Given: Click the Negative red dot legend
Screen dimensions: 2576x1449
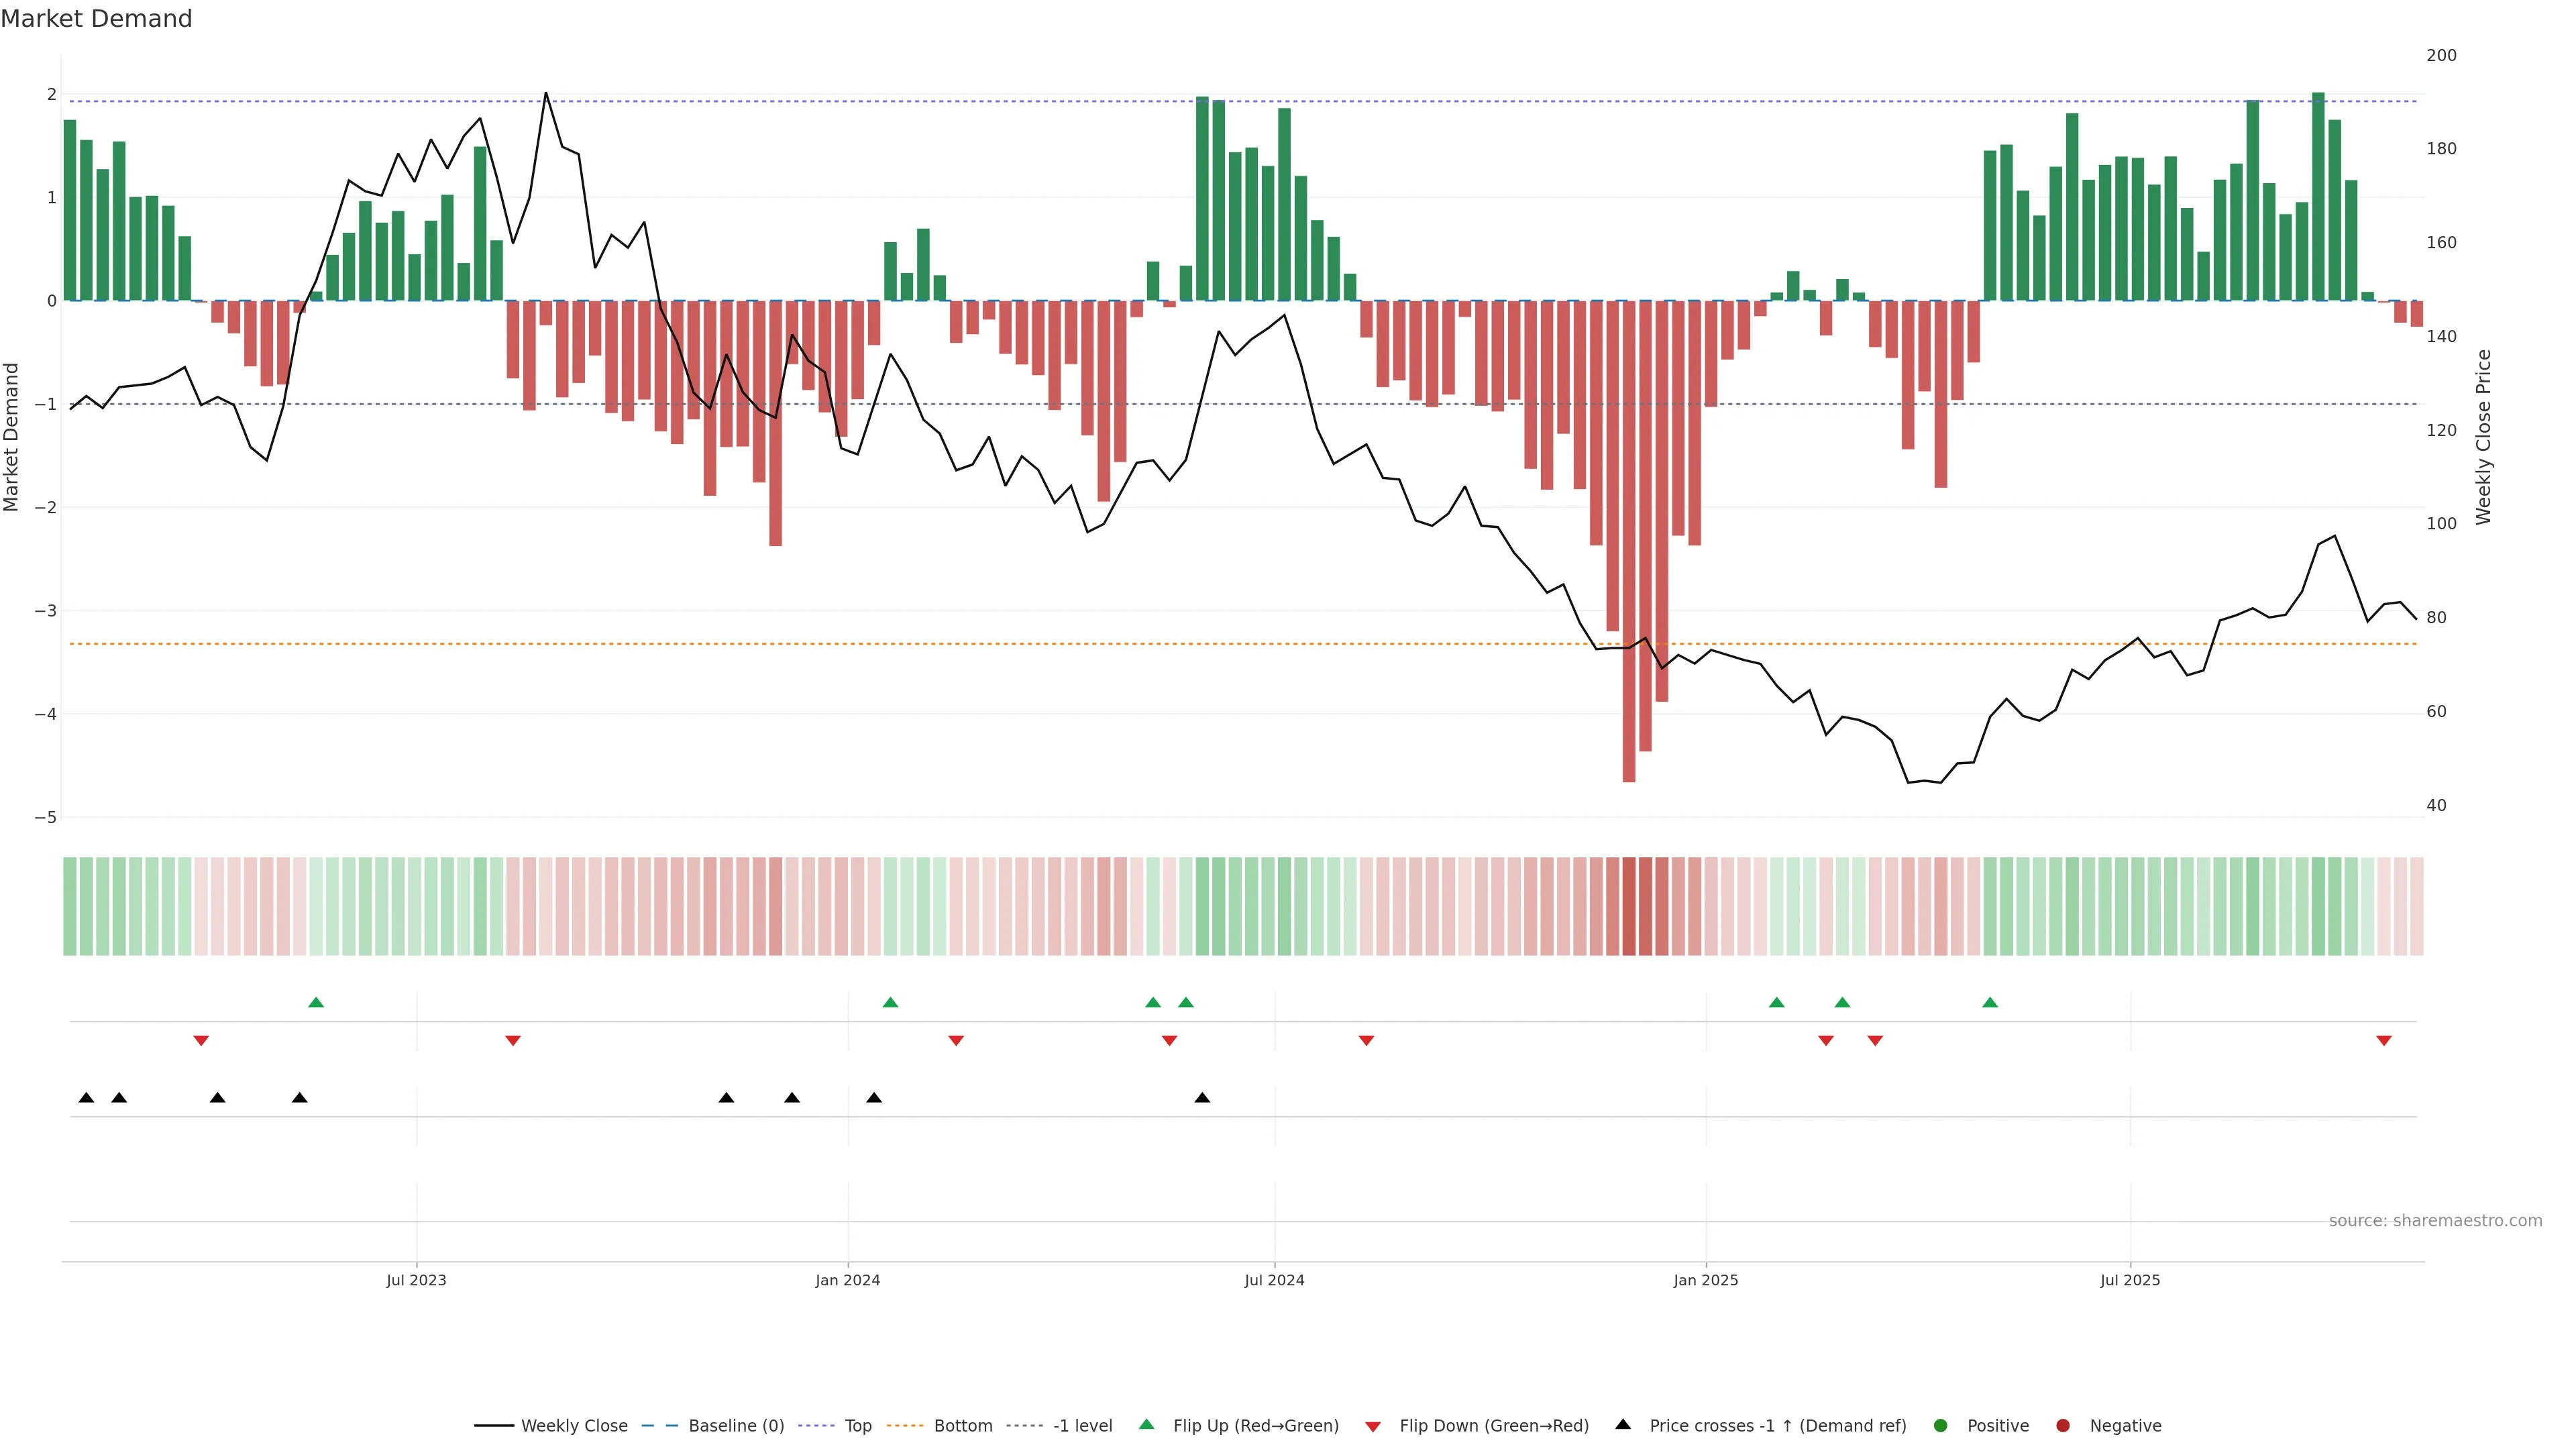Looking at the screenshot, I should tap(2063, 1426).
